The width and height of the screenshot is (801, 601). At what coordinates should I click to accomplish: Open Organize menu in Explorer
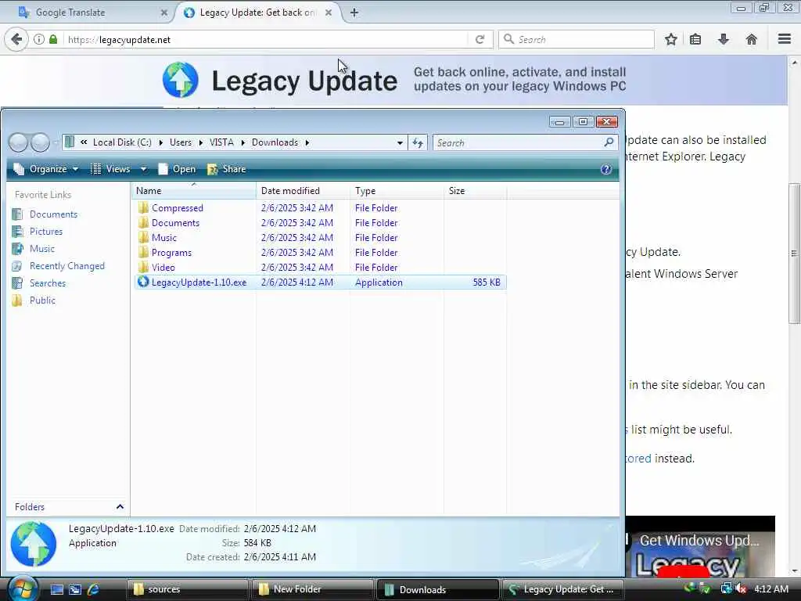tap(46, 169)
